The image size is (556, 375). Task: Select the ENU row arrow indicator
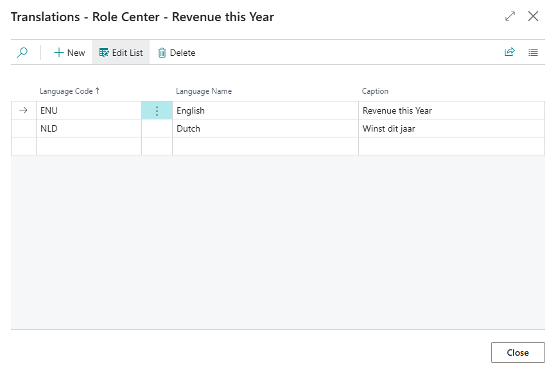point(24,110)
